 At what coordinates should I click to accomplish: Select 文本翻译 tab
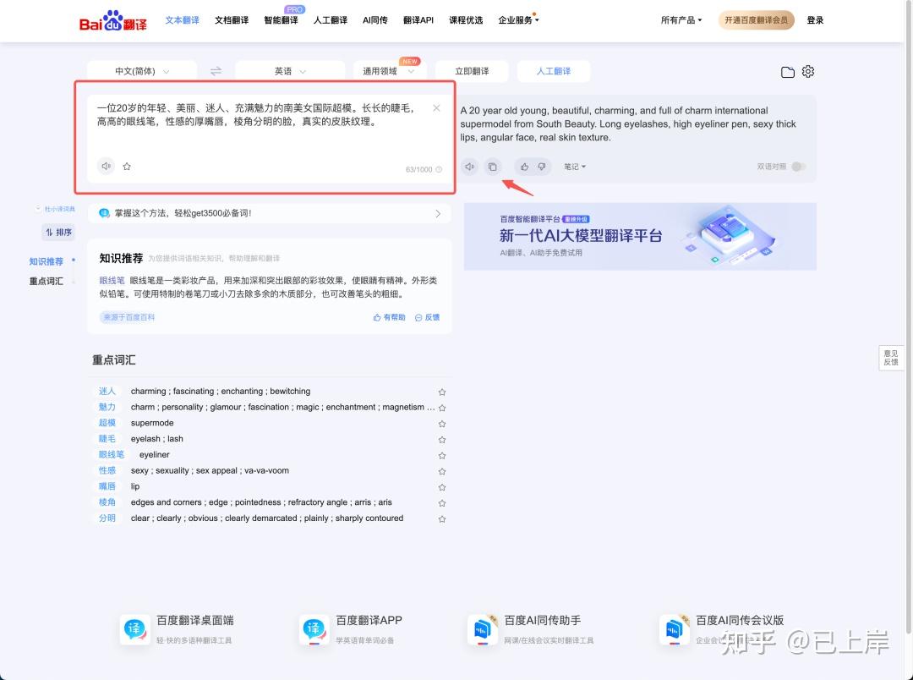(183, 19)
